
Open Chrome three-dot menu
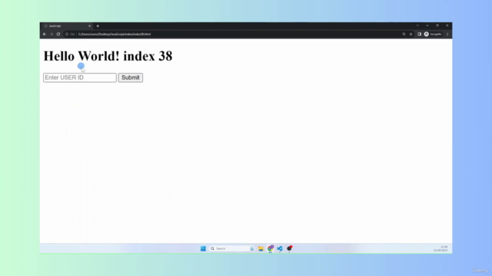click(447, 34)
